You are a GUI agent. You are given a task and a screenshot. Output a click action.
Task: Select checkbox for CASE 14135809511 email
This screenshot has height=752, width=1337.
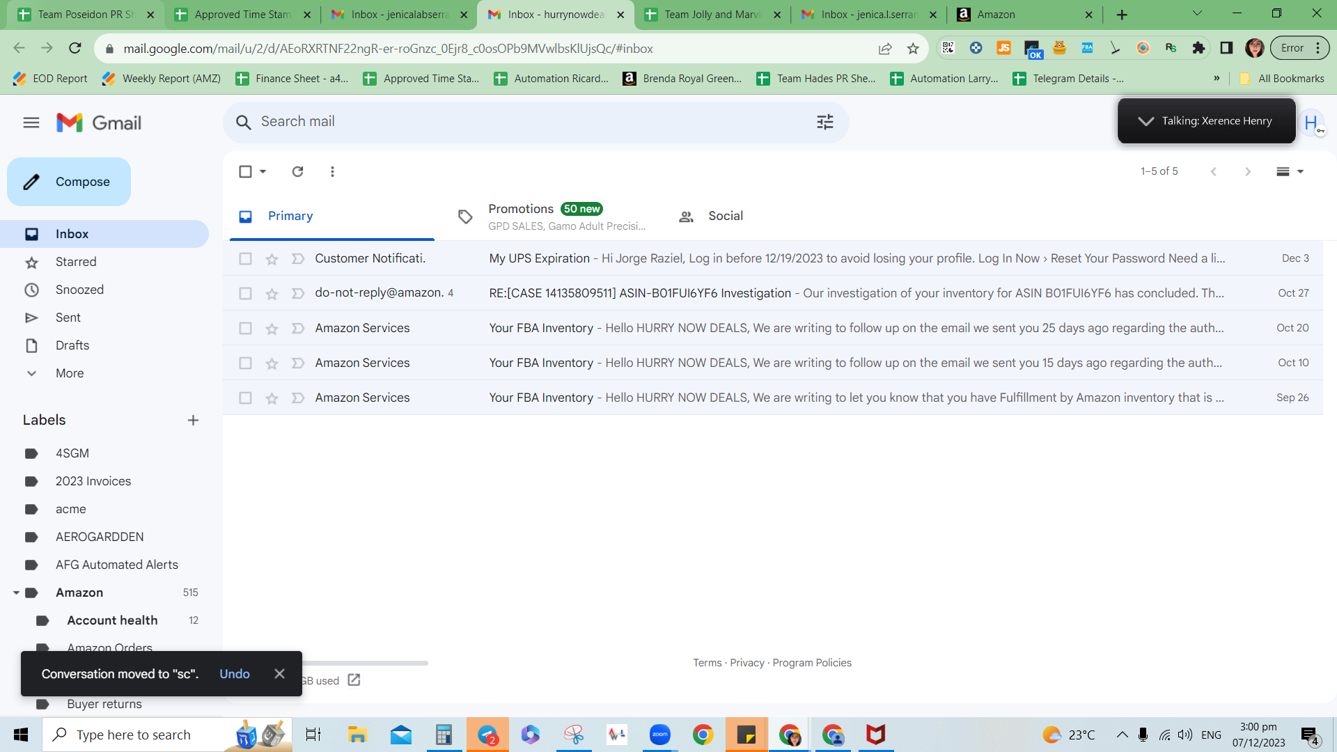[245, 293]
